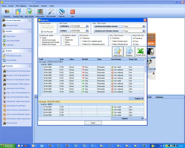Select the Hiçbiri grouping radio button
Screen dimensions: 185x148
point(41,38)
